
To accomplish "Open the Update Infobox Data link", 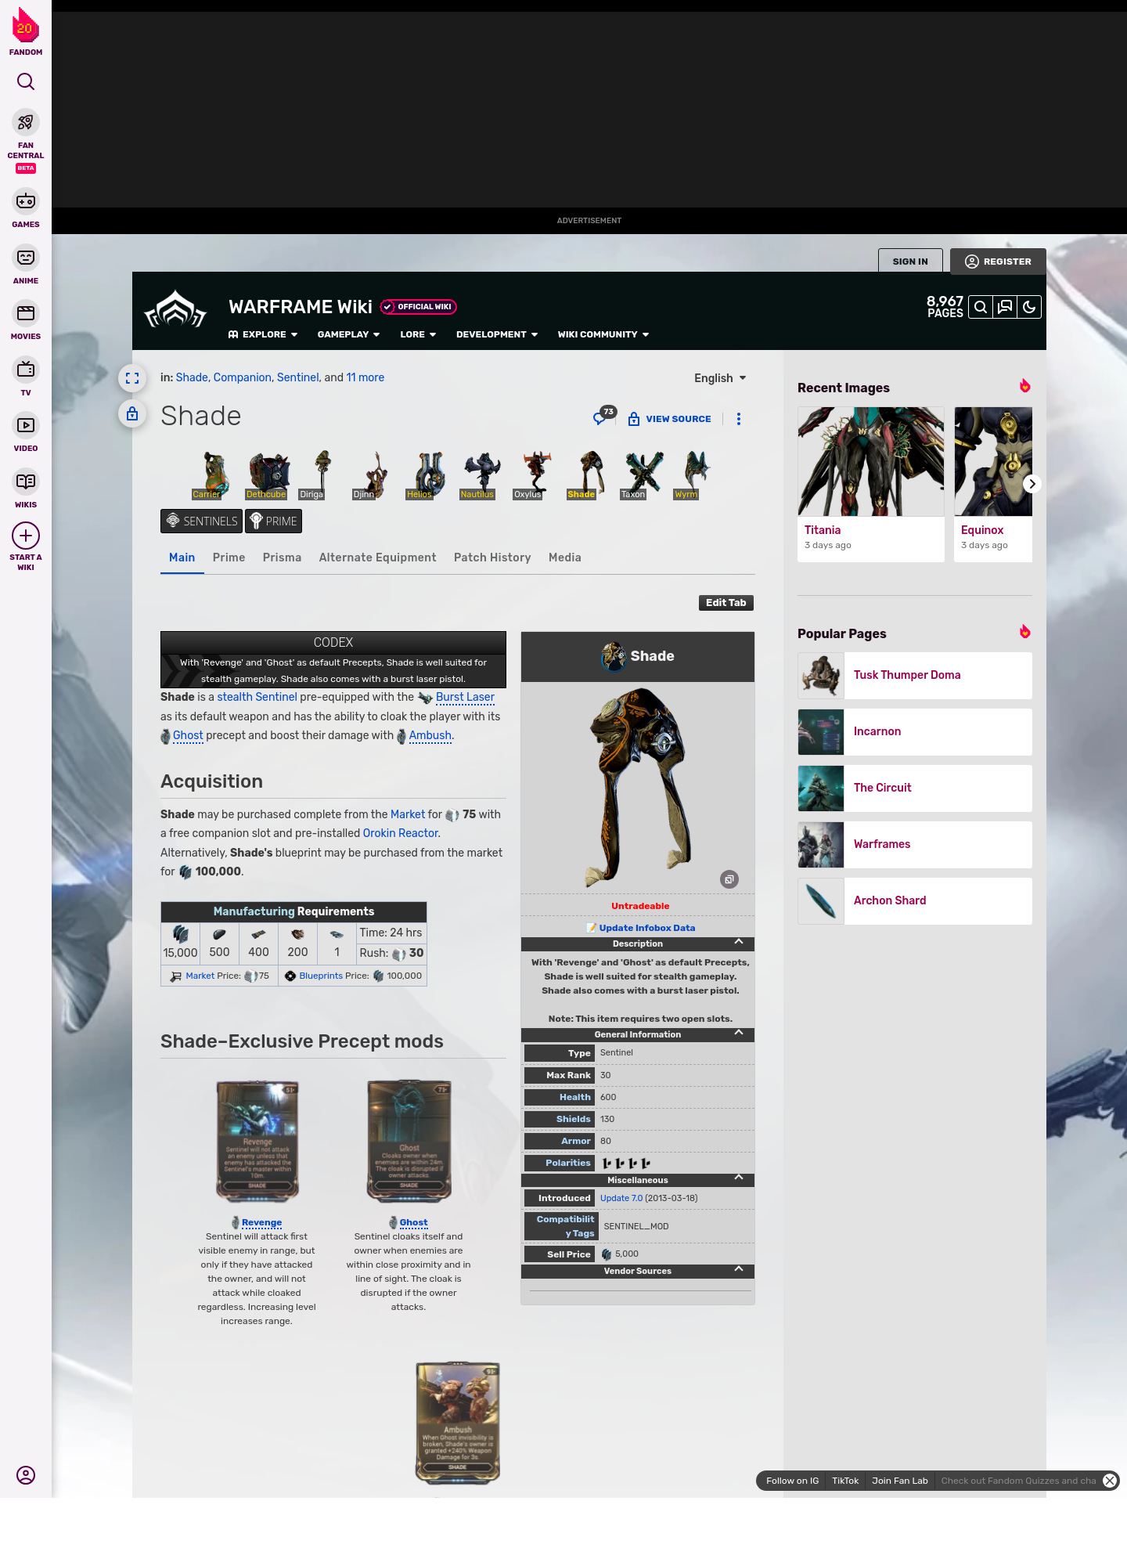I will [x=646, y=928].
